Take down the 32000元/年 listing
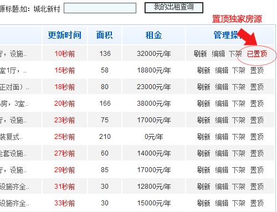 coord(235,54)
